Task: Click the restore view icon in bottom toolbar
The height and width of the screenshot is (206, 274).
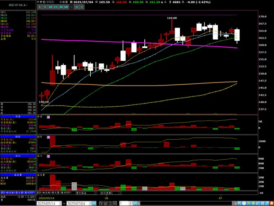Action: tap(258, 203)
